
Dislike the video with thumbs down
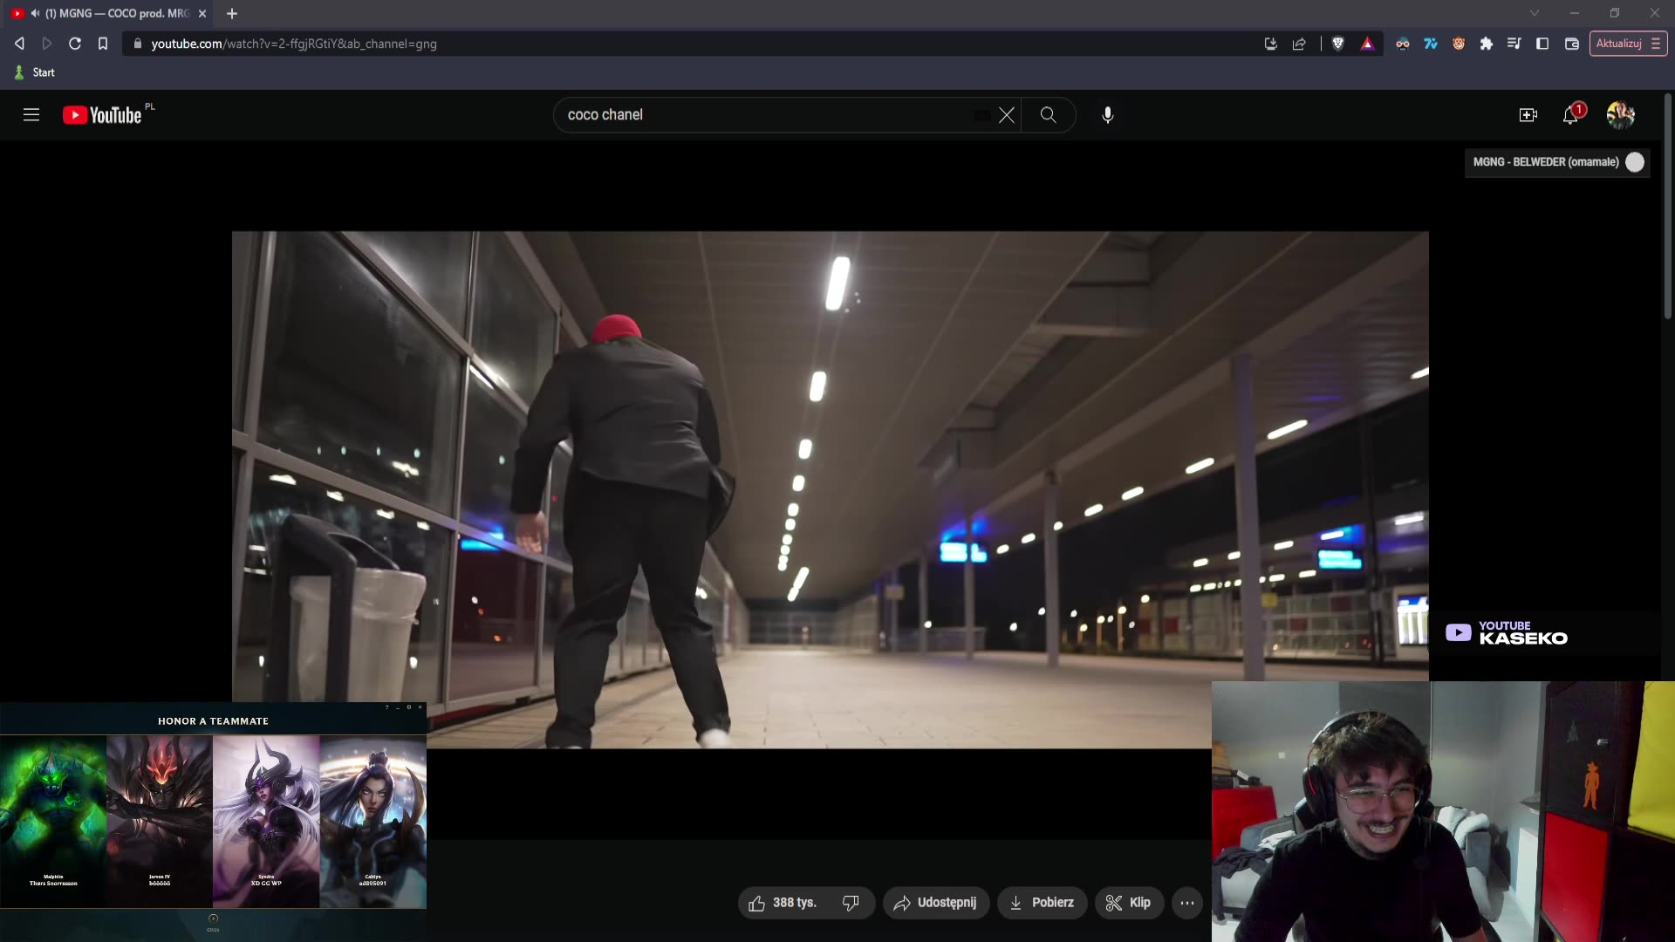tap(851, 903)
